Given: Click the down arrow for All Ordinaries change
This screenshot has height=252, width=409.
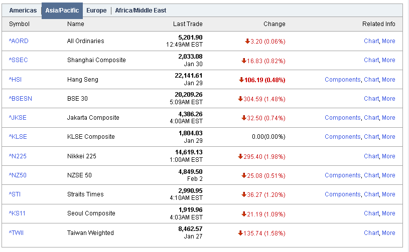Looking at the screenshot, I should (247, 41).
